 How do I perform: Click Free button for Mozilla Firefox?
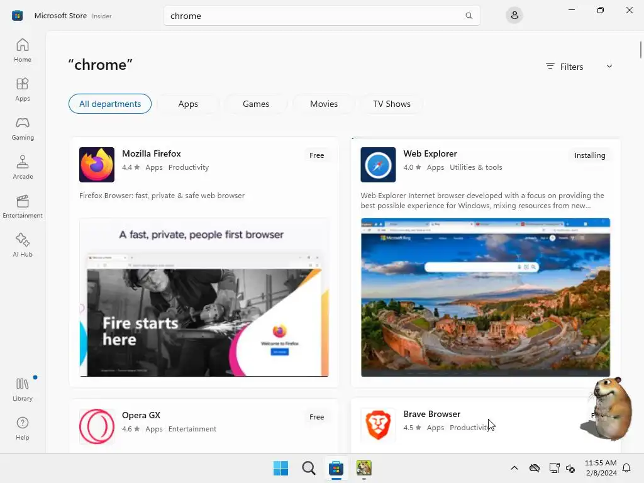click(x=317, y=155)
